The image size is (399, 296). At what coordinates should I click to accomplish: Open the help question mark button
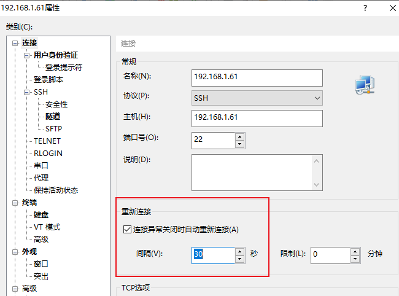tap(365, 8)
